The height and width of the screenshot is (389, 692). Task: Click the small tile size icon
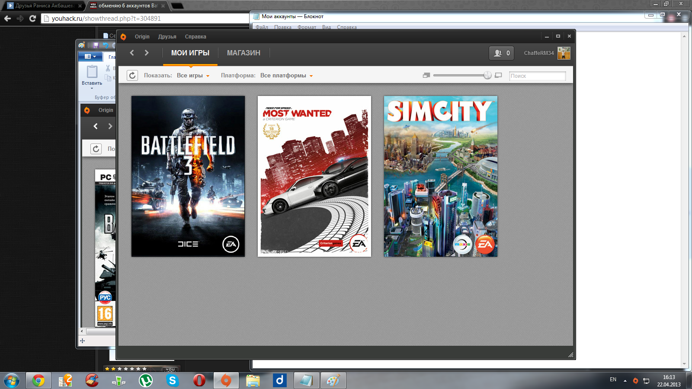426,75
